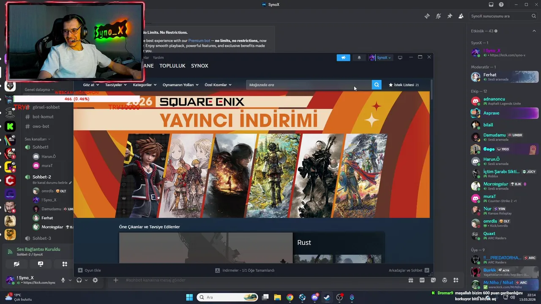Open Windows Start menu
Screen dimensions: 541x304
[x=189, y=297]
